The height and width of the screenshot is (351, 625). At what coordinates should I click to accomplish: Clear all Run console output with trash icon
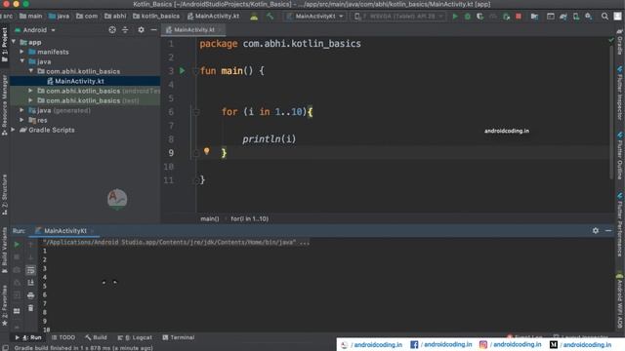pos(30,308)
